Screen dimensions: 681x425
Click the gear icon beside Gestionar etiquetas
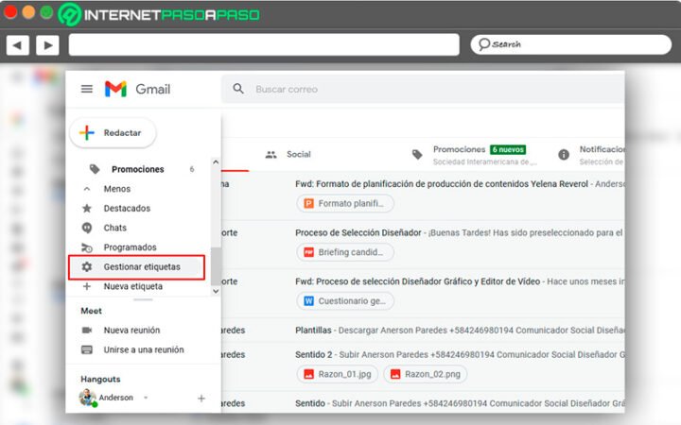tap(87, 266)
